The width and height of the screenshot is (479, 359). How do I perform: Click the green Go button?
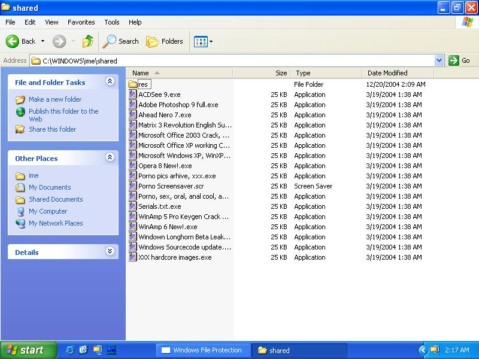point(459,60)
